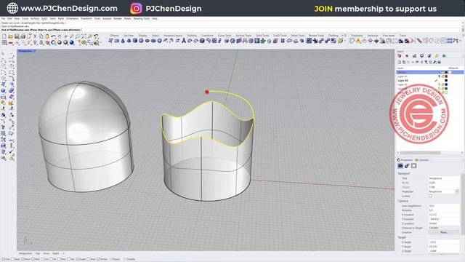The height and width of the screenshot is (262, 465).
Task: Click the Copy icon in standard toolbar
Action: 41,36
